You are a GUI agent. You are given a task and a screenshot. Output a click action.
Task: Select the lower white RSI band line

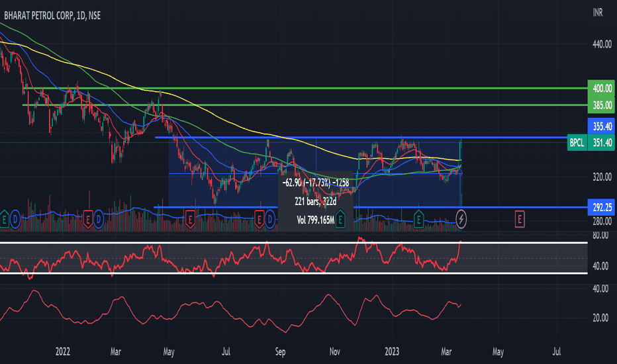pyautogui.click(x=293, y=273)
